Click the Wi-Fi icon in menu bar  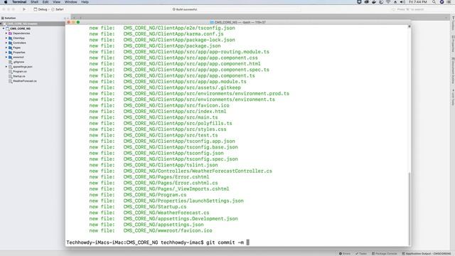tap(388, 2)
